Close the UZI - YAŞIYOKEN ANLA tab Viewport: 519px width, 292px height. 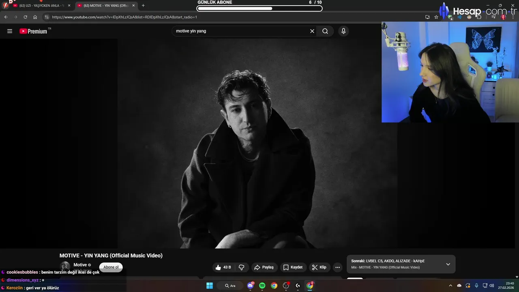point(69,6)
